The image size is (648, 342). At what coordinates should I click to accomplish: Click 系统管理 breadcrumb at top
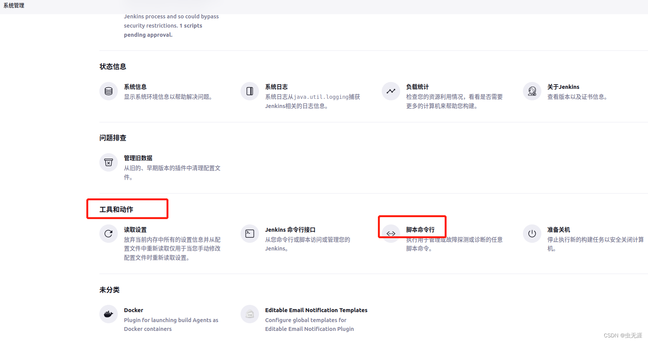coord(14,6)
